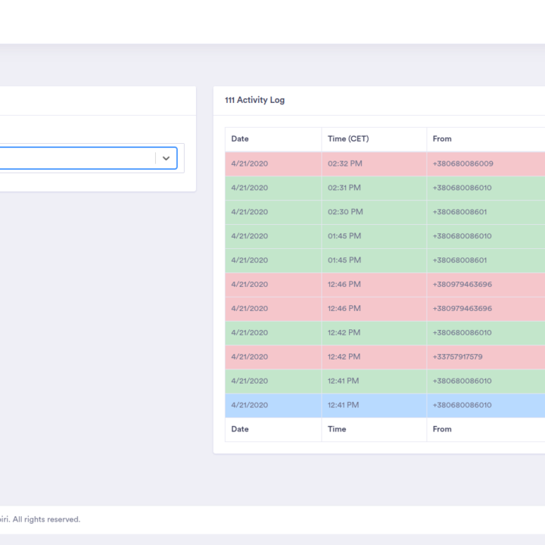
Task: Click the All rights reserved footer text
Action: 45,519
